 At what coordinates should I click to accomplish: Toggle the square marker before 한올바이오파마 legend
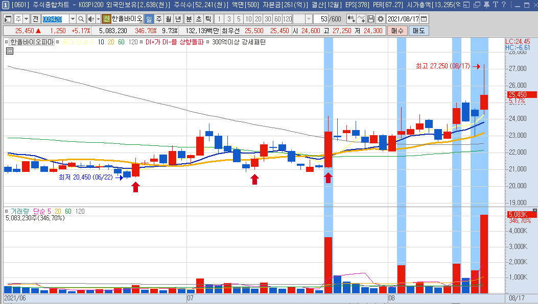pyautogui.click(x=7, y=42)
